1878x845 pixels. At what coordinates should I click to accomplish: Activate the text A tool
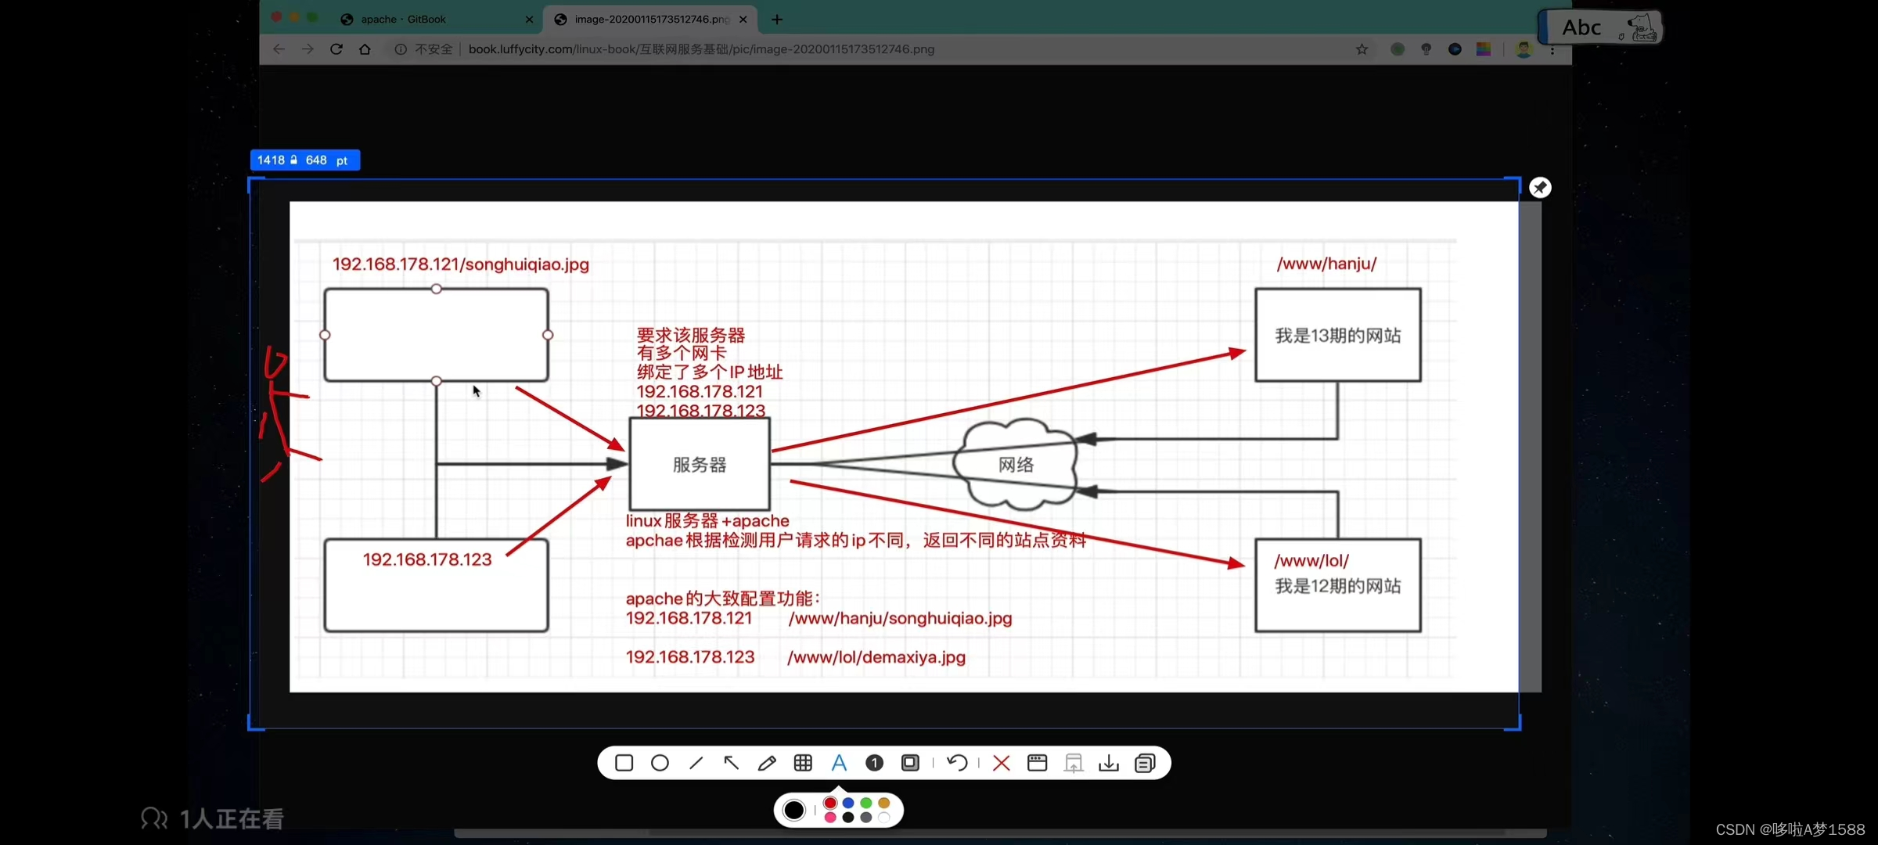tap(839, 763)
